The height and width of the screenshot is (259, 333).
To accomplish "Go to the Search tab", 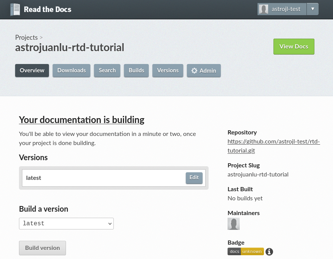I will 107,70.
